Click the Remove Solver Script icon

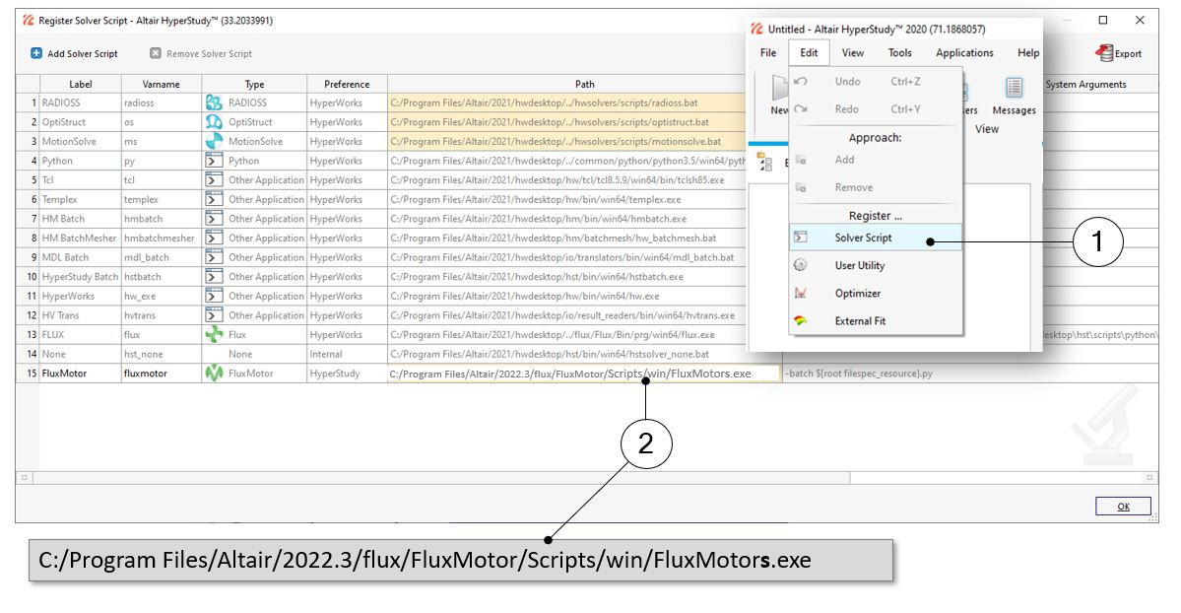156,53
